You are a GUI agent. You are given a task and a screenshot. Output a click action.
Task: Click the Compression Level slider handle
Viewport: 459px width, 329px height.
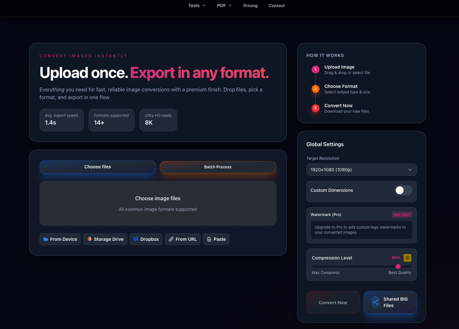398,267
